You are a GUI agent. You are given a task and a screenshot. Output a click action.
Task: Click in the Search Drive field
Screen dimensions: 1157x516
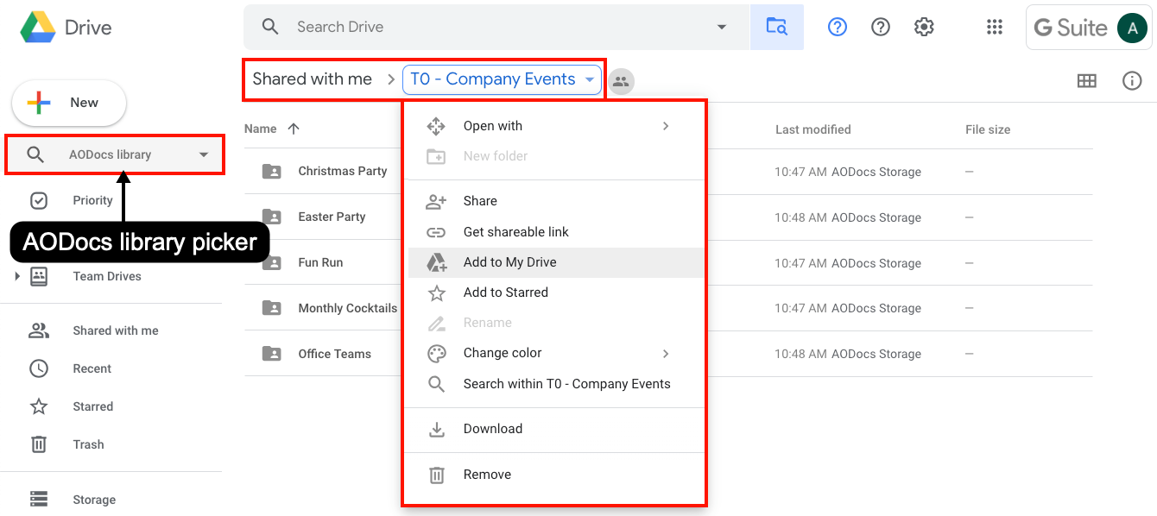tap(496, 27)
